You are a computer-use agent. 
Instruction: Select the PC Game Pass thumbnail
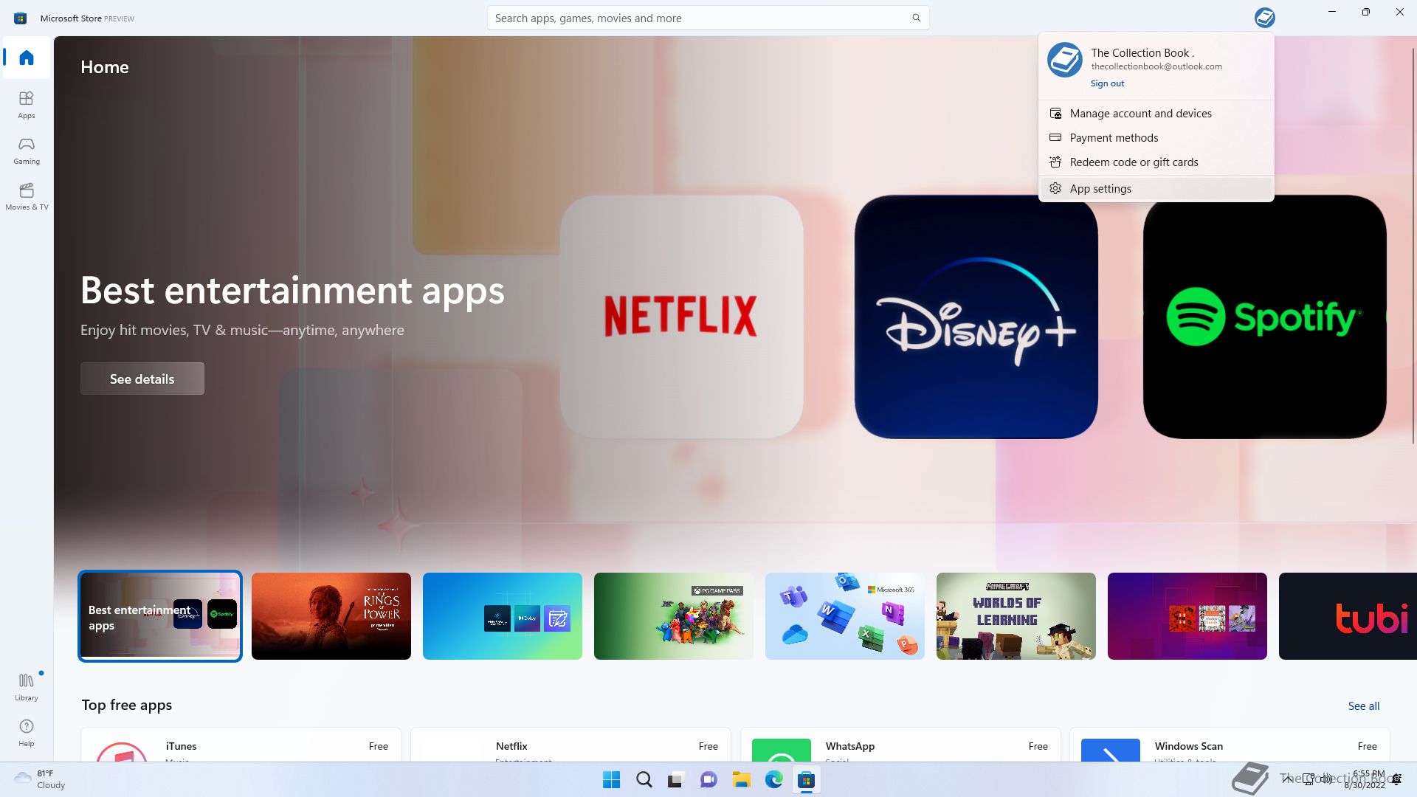(674, 616)
